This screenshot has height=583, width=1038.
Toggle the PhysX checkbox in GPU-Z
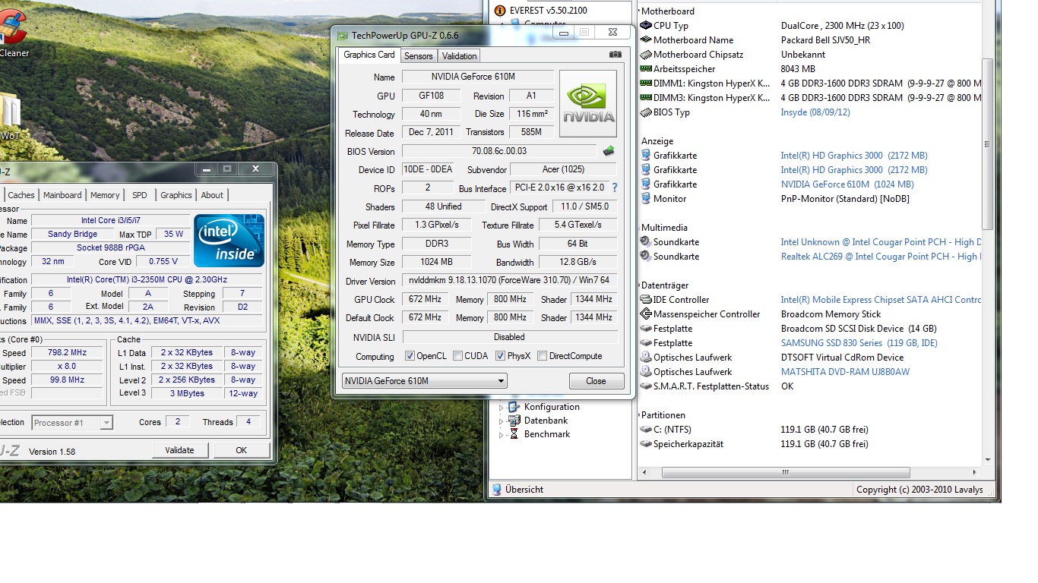click(500, 356)
